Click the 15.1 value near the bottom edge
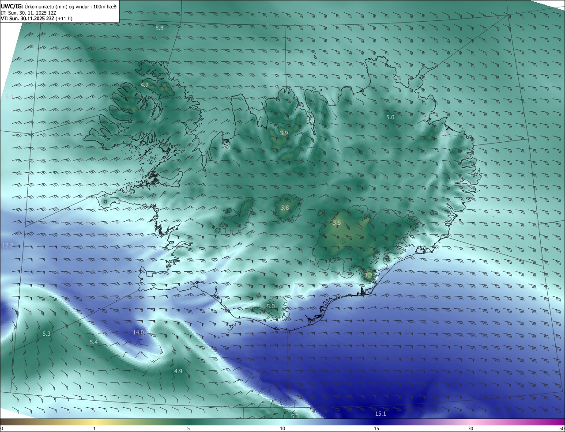Viewport: 565px width, 432px height. (380, 413)
